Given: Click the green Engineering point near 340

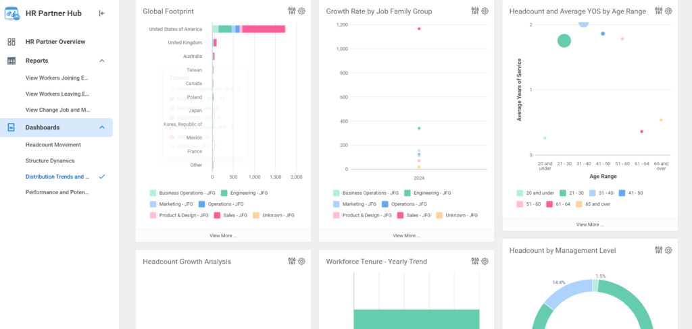Looking at the screenshot, I should point(419,128).
